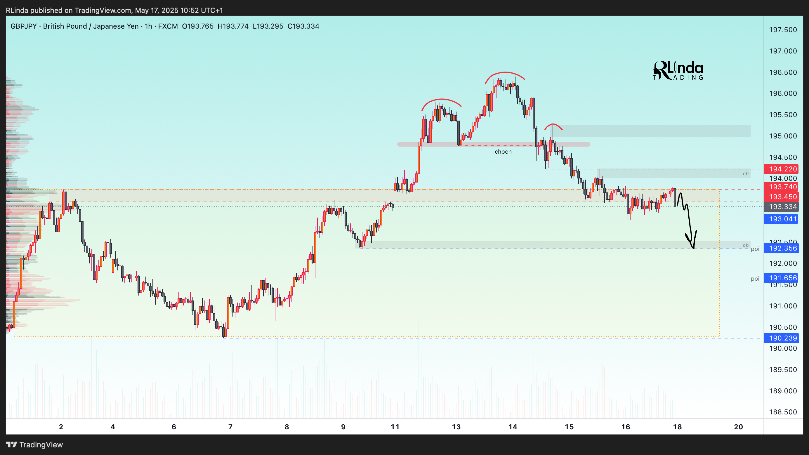
Task: Click the 197.500 price scale value
Action: tap(783, 30)
